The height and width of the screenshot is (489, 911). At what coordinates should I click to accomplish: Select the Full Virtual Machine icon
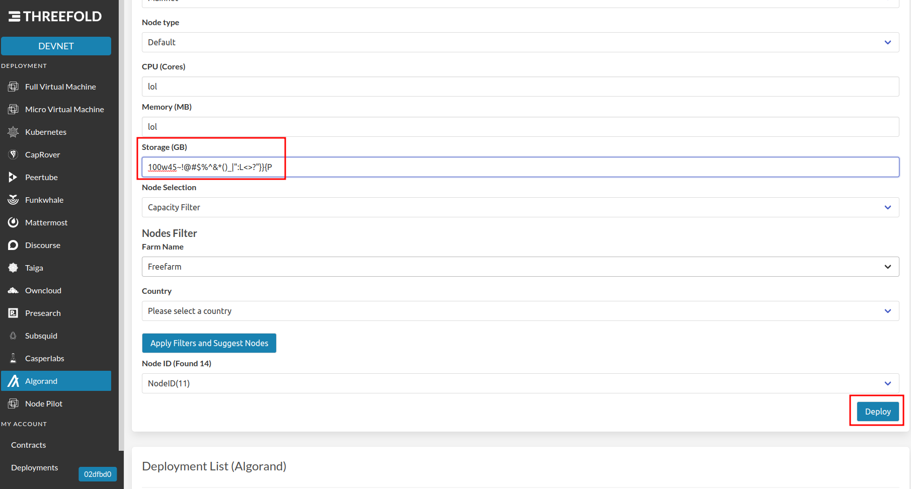(x=13, y=86)
